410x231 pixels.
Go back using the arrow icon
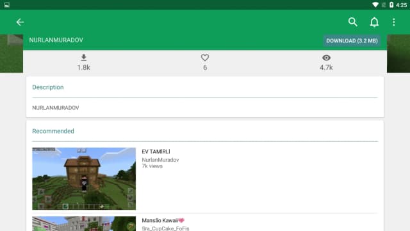click(20, 22)
